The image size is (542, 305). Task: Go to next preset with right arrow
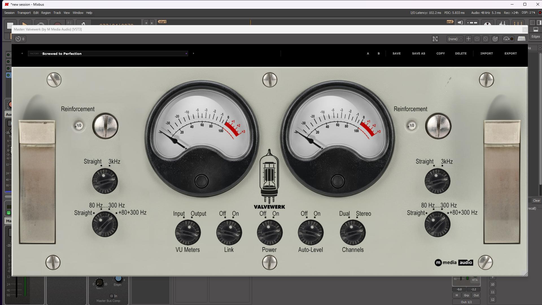(193, 53)
